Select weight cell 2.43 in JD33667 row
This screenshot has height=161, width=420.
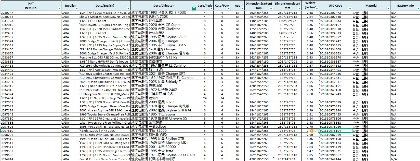pos(310,57)
